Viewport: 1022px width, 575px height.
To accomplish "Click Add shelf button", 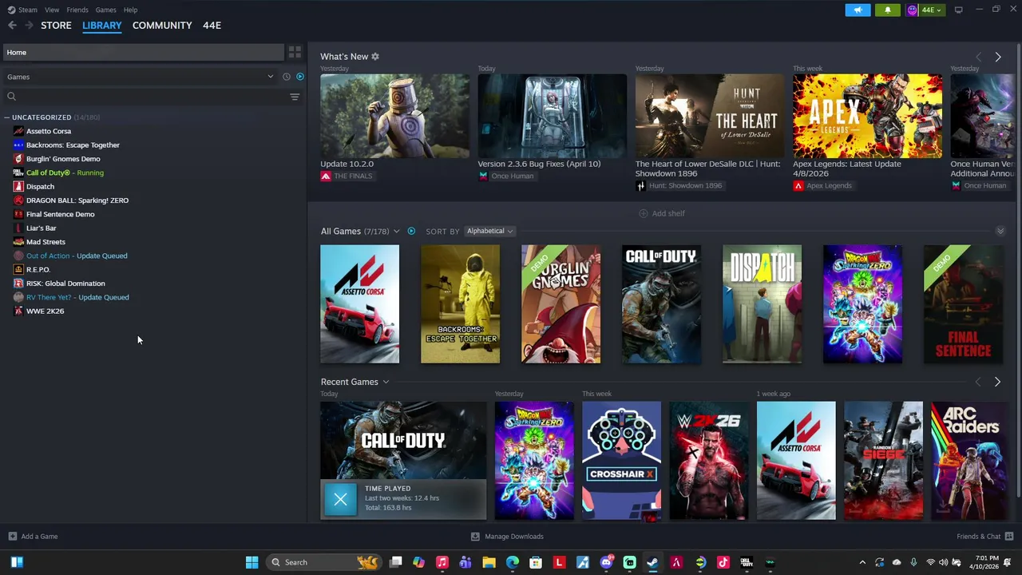I will pyautogui.click(x=662, y=213).
